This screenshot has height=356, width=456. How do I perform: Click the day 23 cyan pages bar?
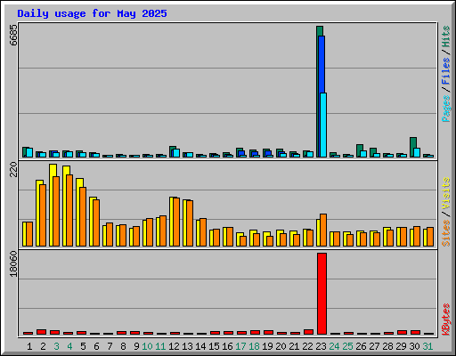(323, 125)
